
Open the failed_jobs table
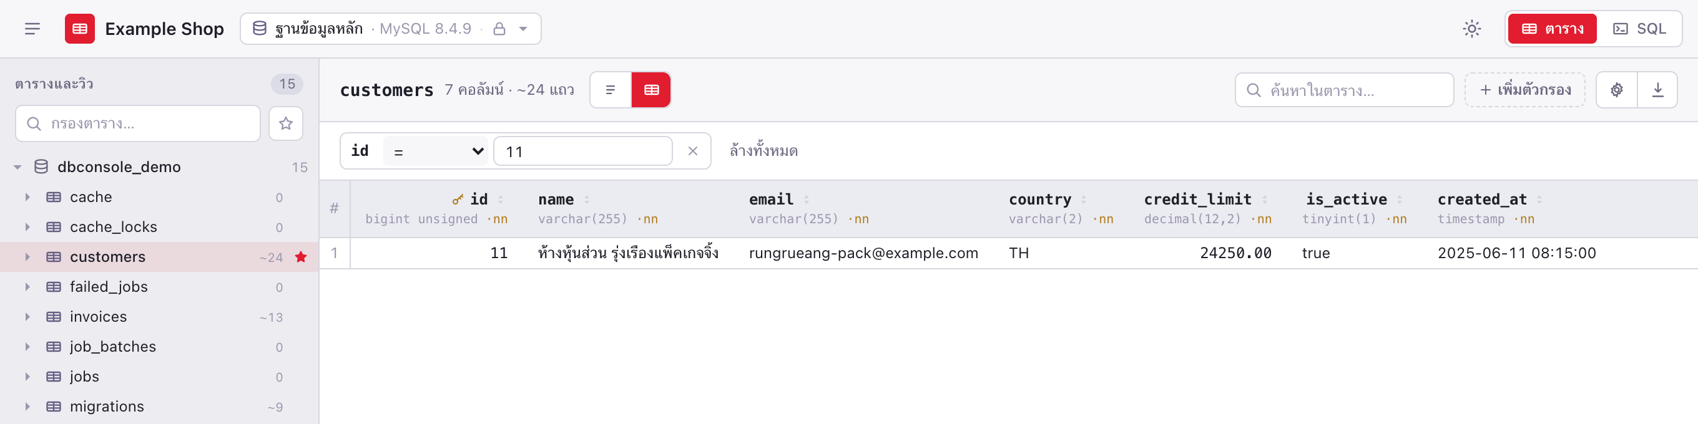160,287
